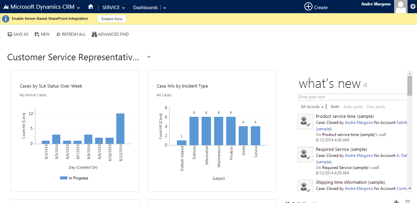Viewport: 417px width, 203px height.
Task: Switch the filter to Auto posts
Action: click(x=353, y=107)
